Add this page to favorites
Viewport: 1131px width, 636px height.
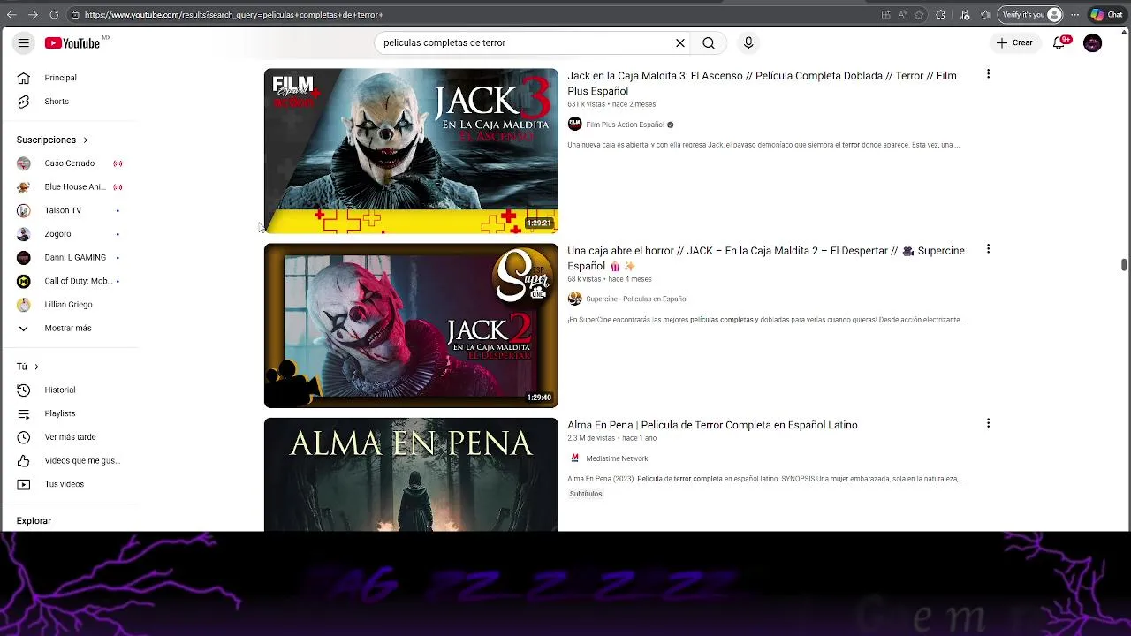pyautogui.click(x=919, y=15)
